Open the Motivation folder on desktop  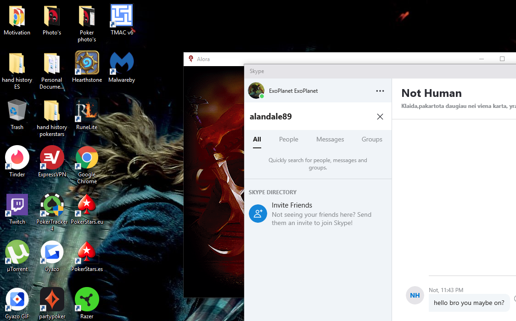(x=17, y=16)
